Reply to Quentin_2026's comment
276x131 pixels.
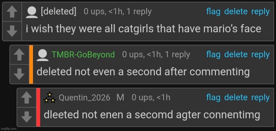click(x=260, y=98)
